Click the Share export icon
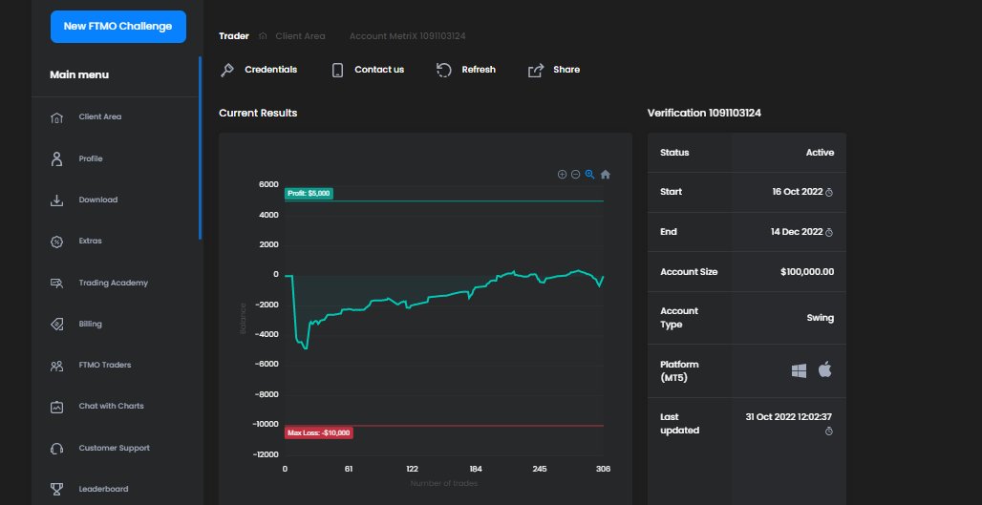Screen dimensions: 982x505 coord(536,70)
